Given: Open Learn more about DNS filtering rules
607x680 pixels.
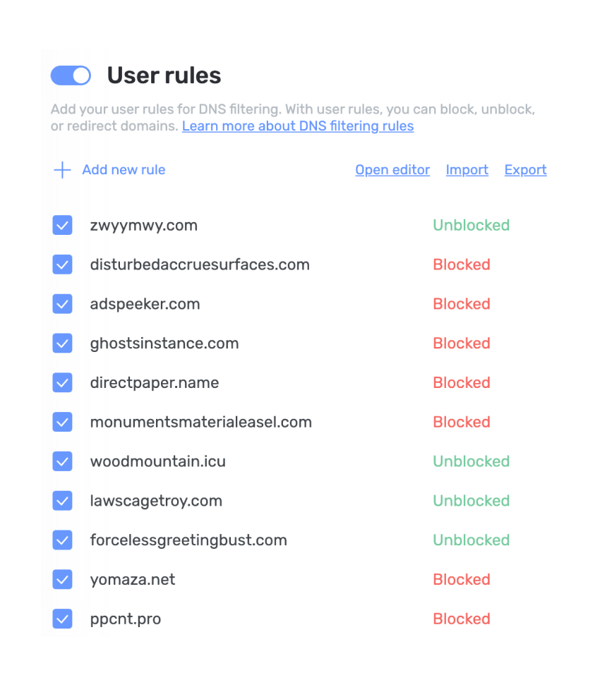Looking at the screenshot, I should click(298, 126).
